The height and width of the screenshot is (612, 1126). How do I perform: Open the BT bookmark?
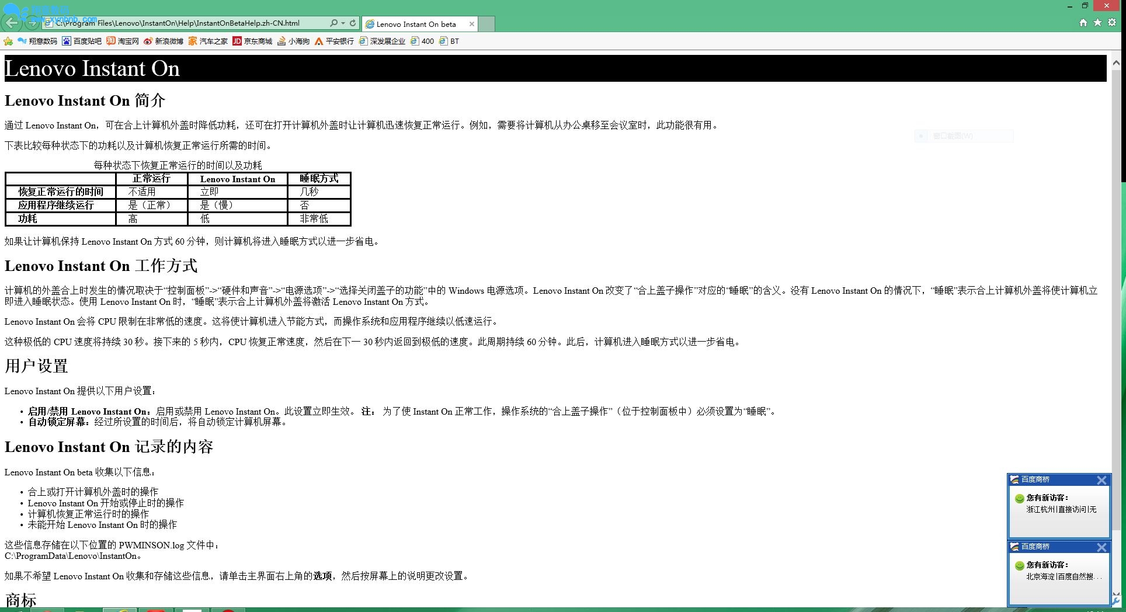[x=449, y=41]
